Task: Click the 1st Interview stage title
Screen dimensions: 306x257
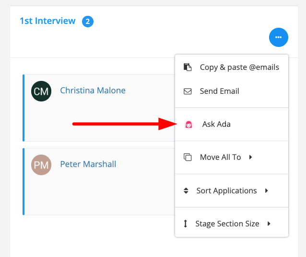Action: pyautogui.click(x=47, y=21)
